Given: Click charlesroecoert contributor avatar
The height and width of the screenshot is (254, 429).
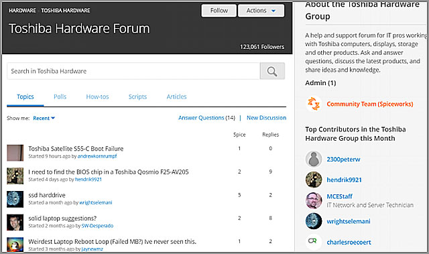Looking at the screenshot, I should [x=314, y=242].
